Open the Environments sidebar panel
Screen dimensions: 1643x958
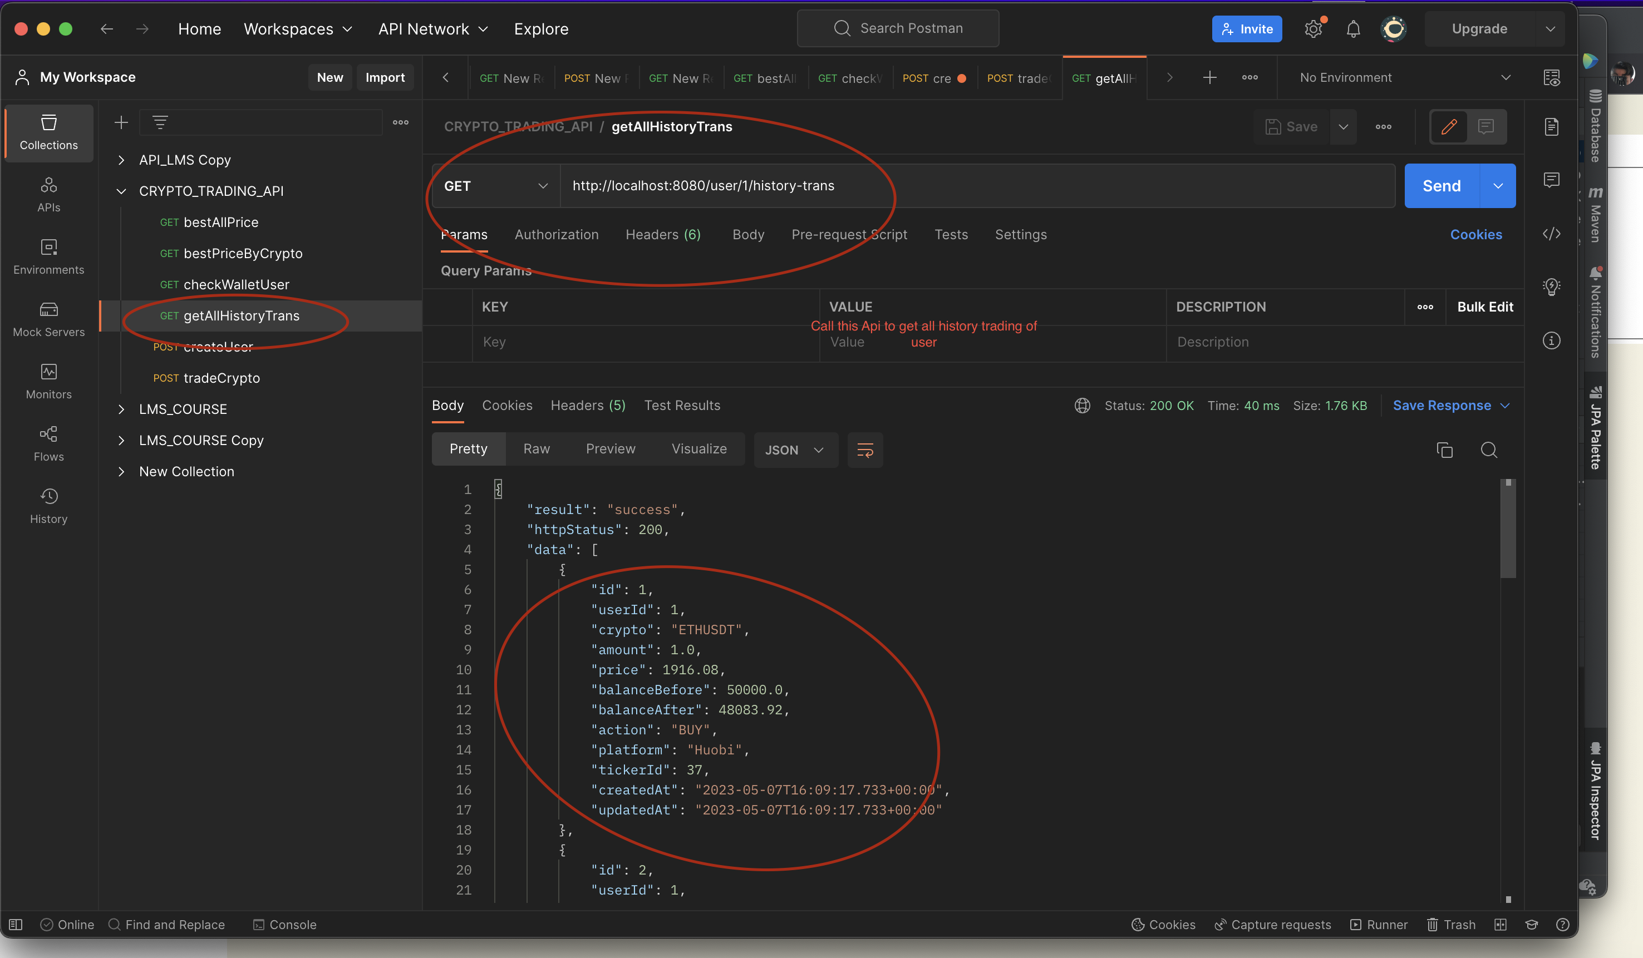point(49,257)
